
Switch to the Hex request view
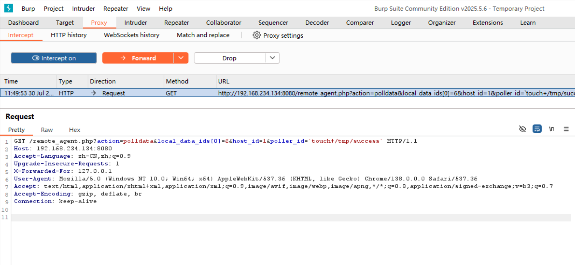[75, 130]
